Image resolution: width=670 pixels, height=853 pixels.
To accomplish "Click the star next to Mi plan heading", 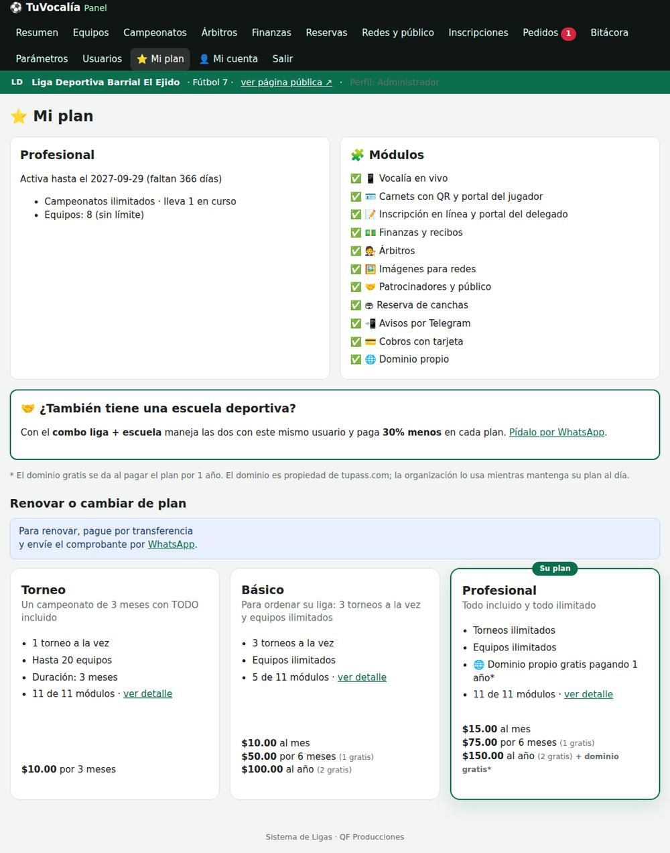I will coord(19,116).
